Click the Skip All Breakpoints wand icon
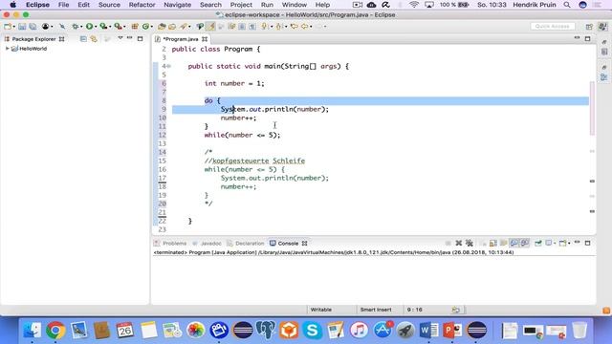The width and height of the screenshot is (612, 344). [62, 27]
